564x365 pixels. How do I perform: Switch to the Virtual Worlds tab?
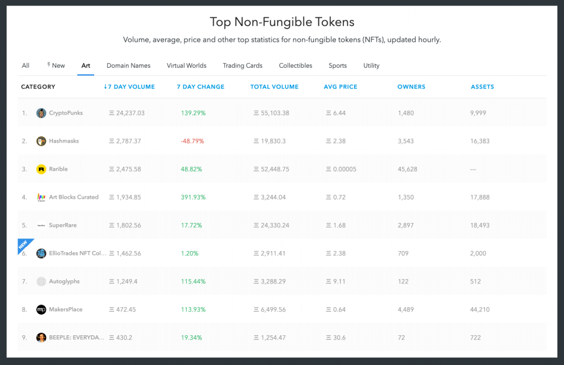(x=186, y=66)
